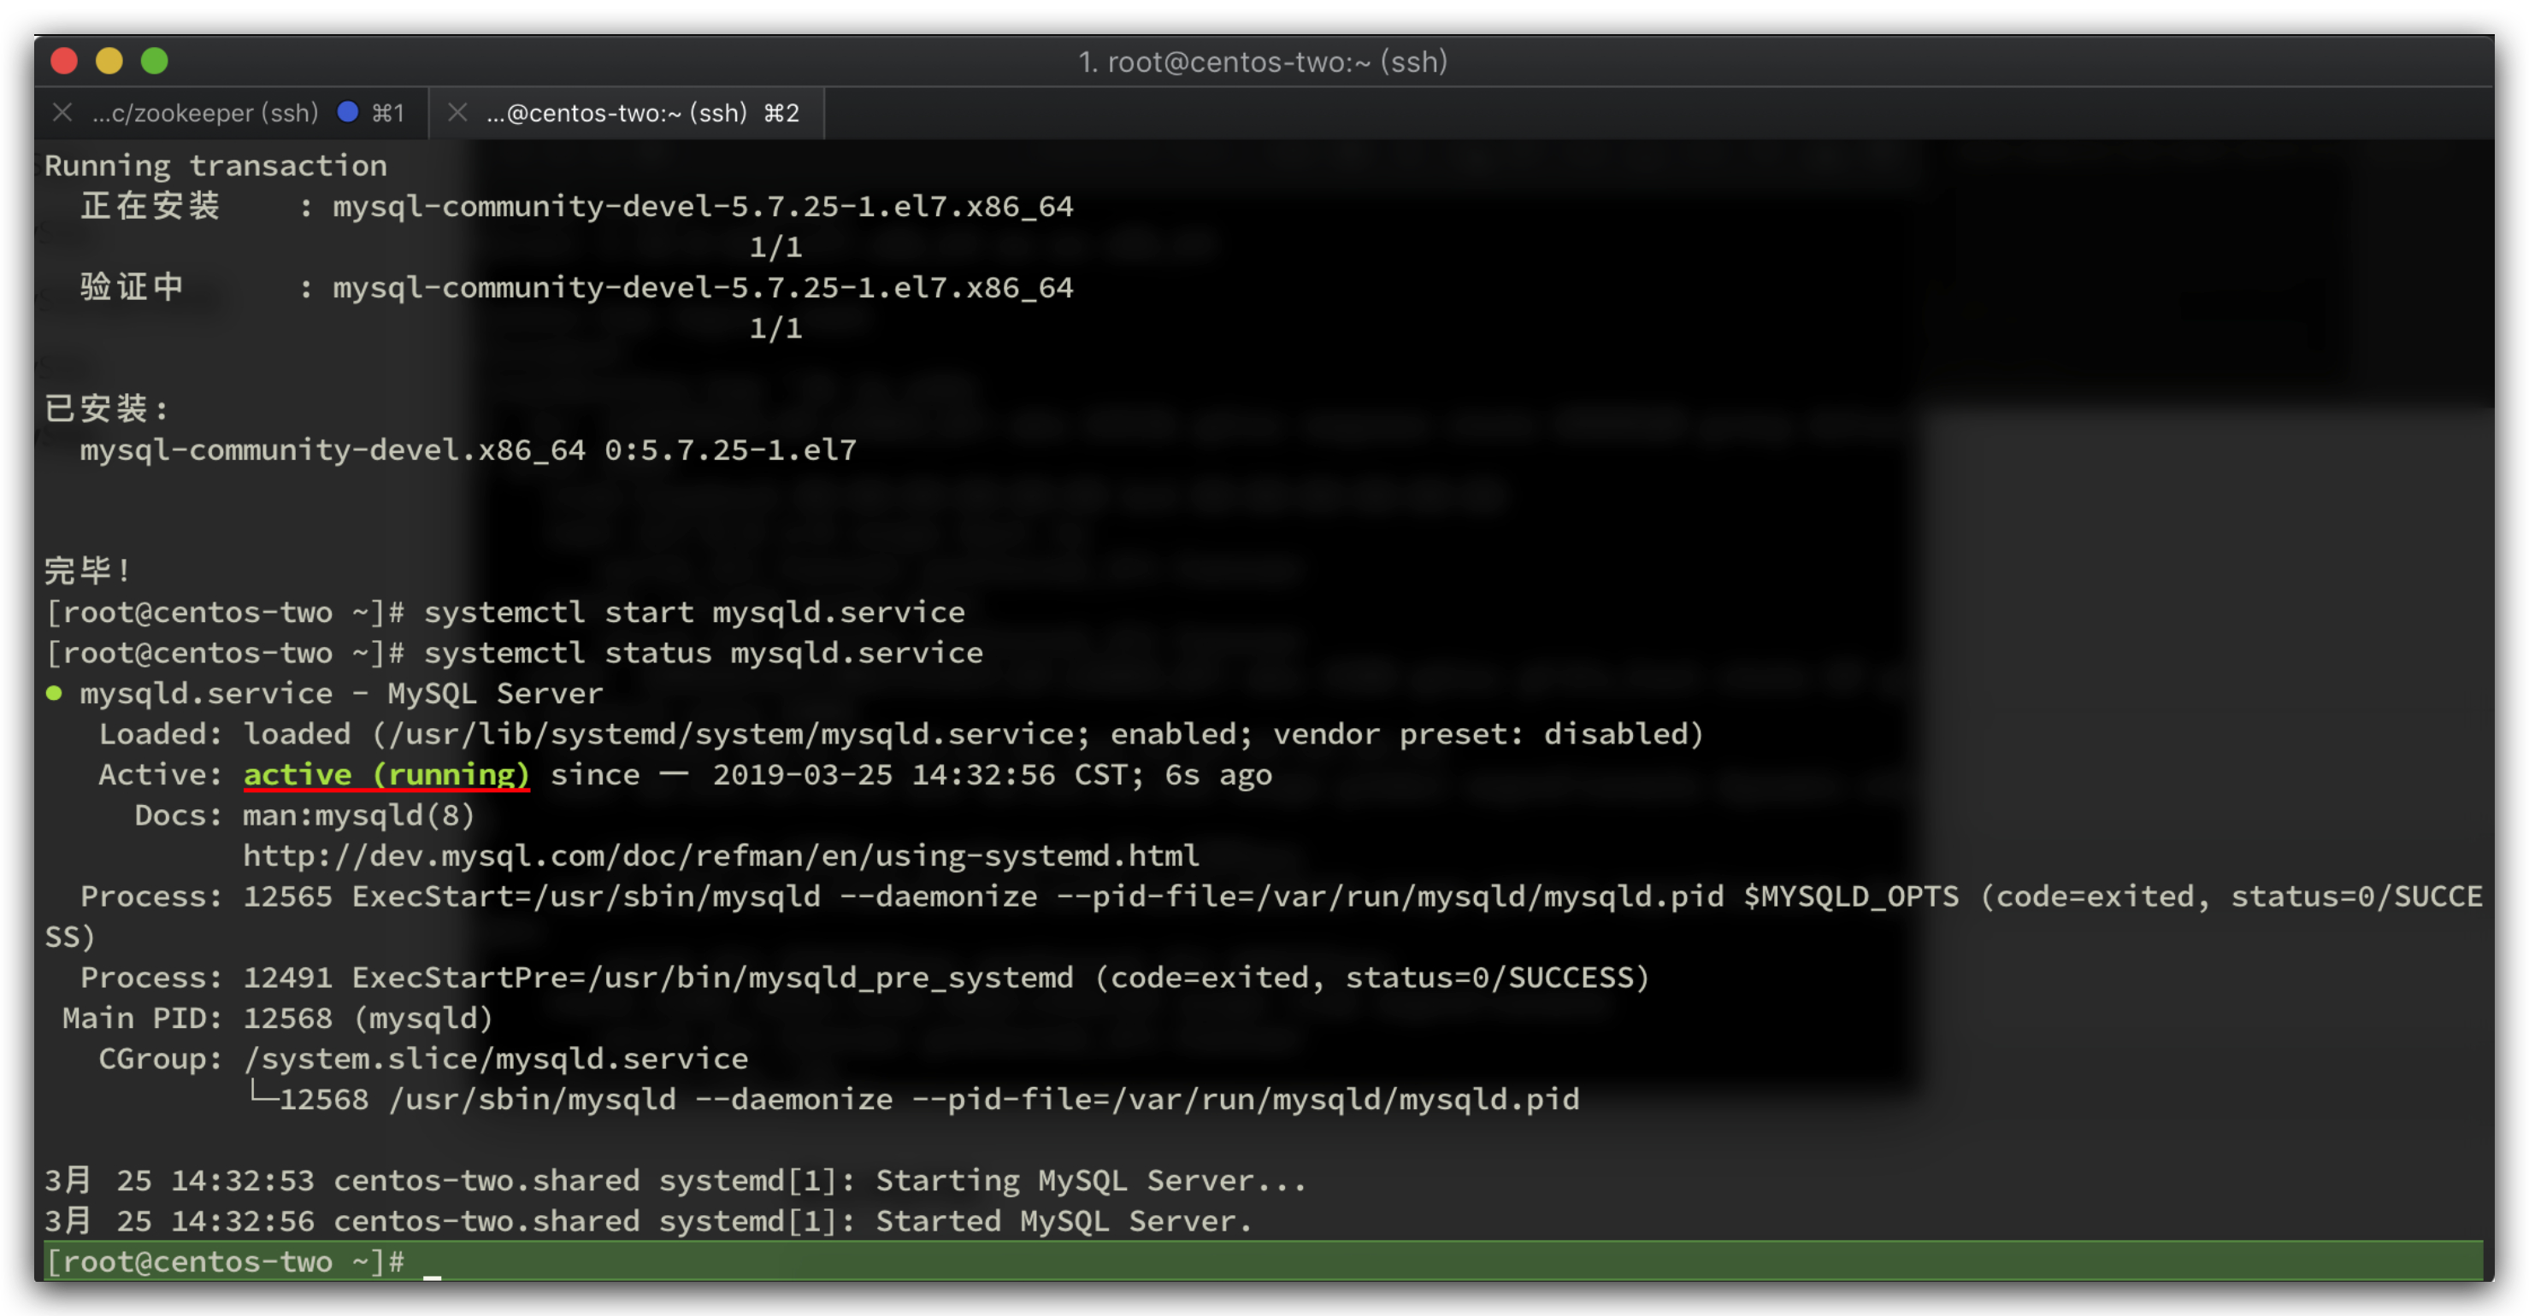Click the X on the zookeeper tab
The width and height of the screenshot is (2529, 1316).
62,112
